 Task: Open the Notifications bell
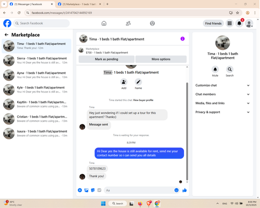pos(239,23)
